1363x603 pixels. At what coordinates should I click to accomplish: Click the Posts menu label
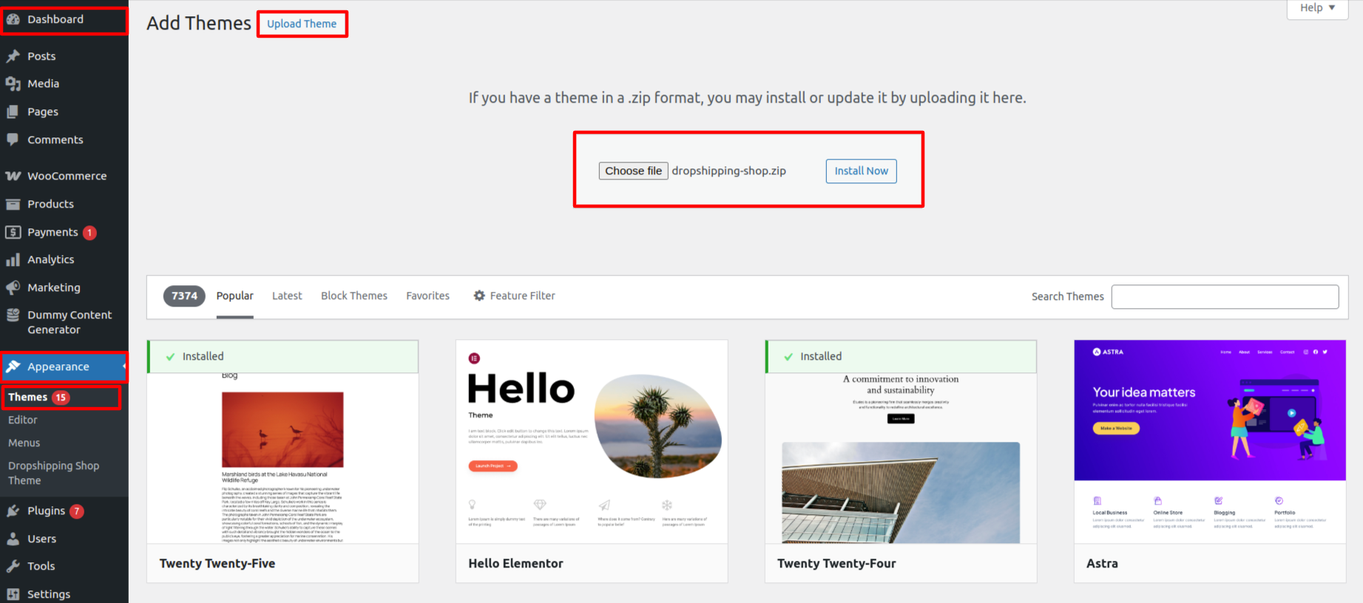(41, 56)
